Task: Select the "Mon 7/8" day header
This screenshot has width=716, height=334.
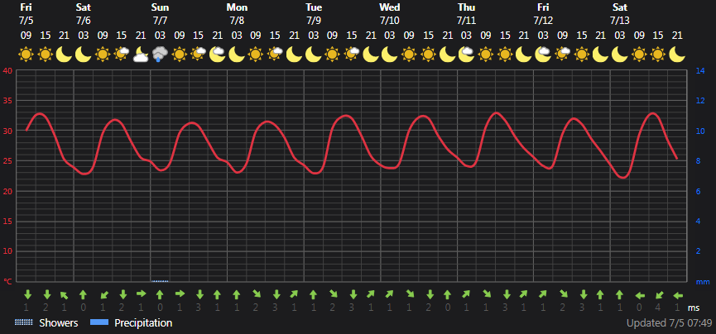Action: pos(237,14)
